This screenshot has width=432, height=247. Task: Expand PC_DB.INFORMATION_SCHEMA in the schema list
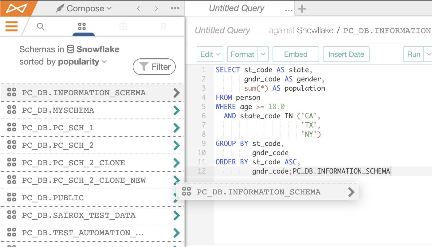click(176, 93)
